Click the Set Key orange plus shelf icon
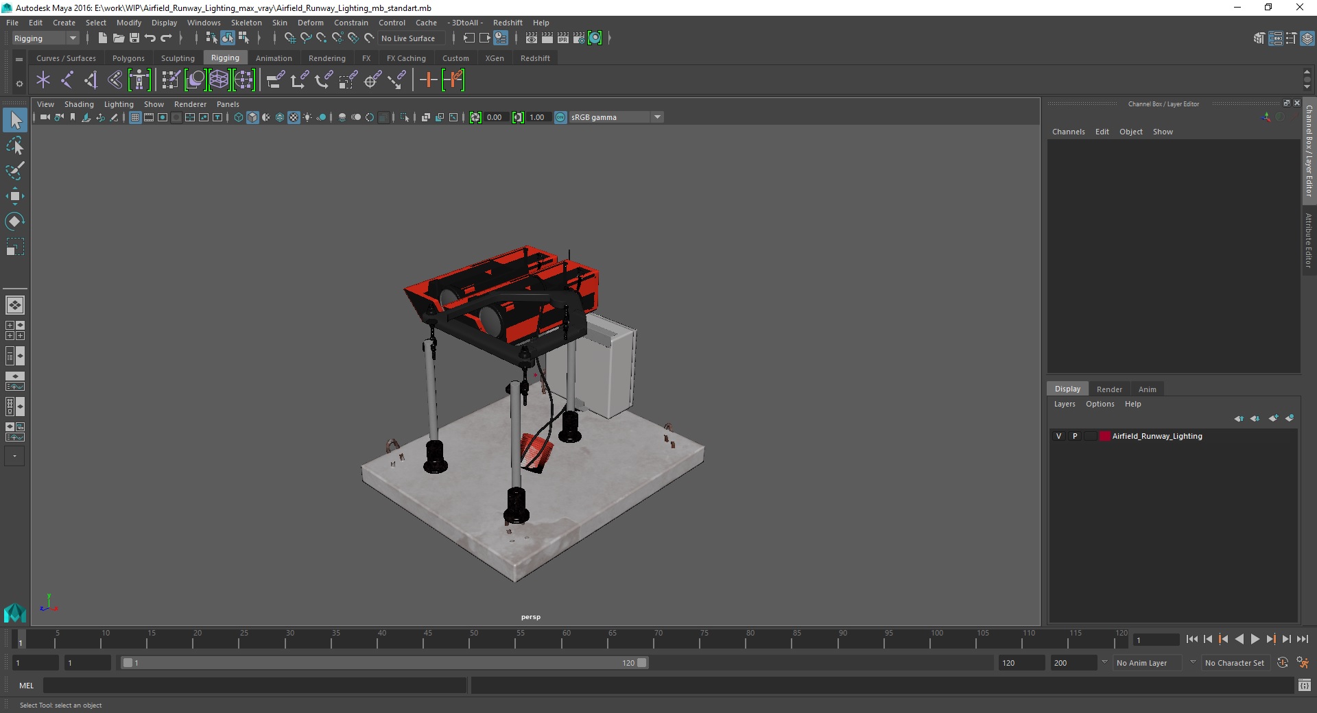Viewport: 1317px width, 713px height. pos(429,80)
